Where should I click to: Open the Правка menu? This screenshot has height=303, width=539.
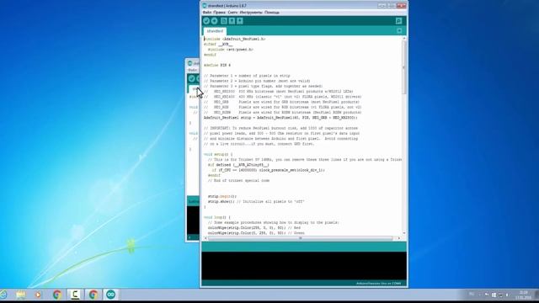219,13
